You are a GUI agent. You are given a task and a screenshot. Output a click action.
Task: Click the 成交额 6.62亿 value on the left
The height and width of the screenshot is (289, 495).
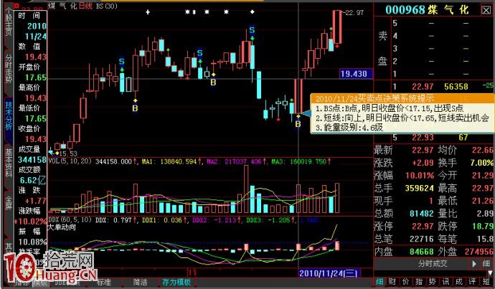(33, 180)
